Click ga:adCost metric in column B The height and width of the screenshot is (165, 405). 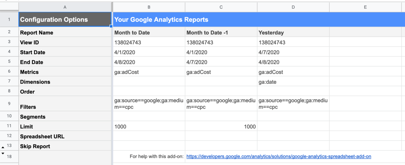point(149,72)
